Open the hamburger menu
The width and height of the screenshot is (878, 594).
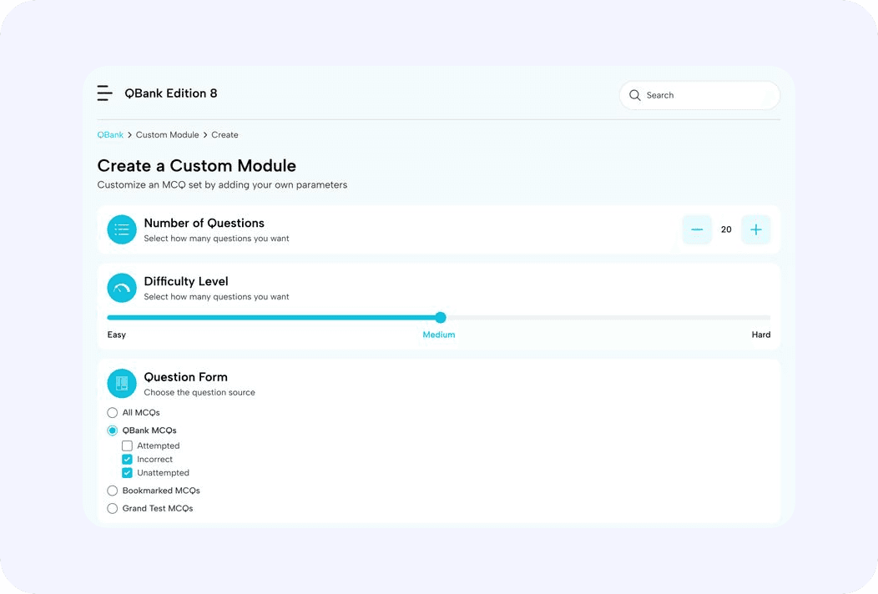click(x=104, y=93)
